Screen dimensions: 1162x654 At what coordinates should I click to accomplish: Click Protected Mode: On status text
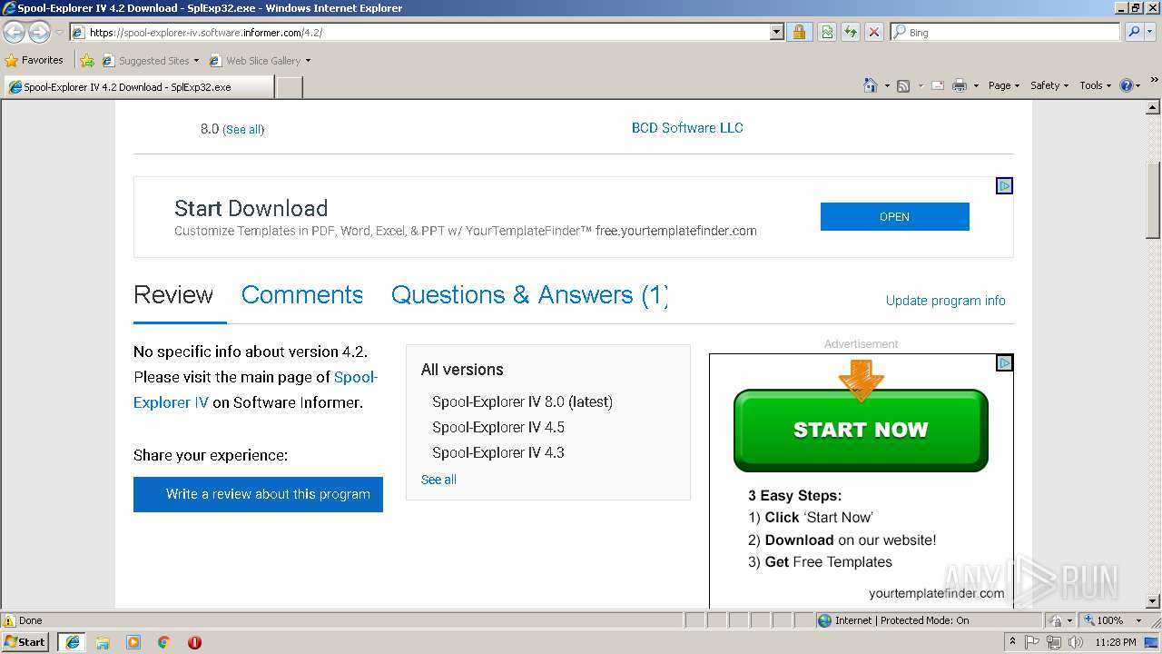pyautogui.click(x=924, y=620)
